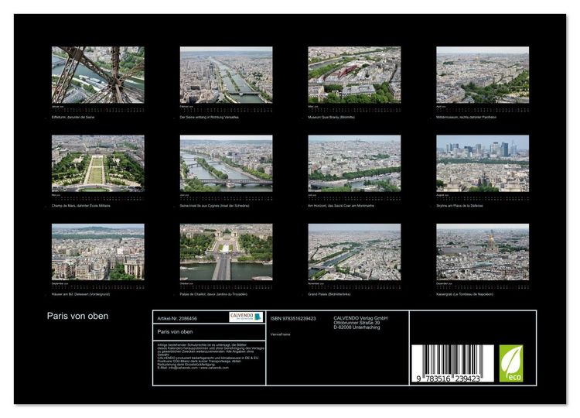Open the December Kaisergrab photo
Screen dimensions: 580x418
(483, 252)
